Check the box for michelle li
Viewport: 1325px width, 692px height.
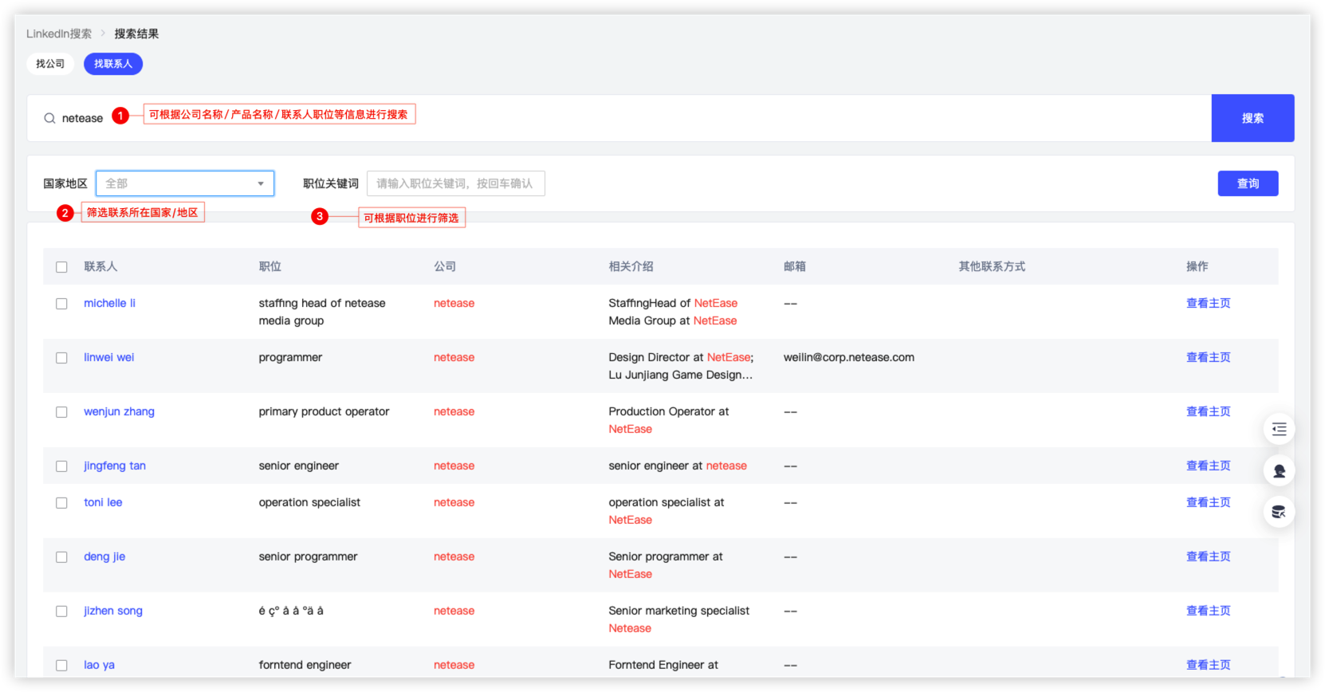(x=61, y=304)
